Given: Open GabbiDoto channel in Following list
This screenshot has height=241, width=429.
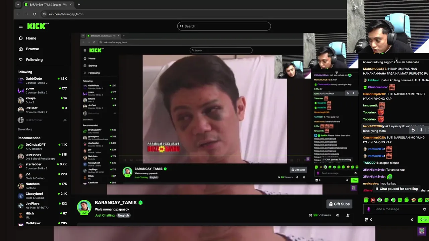Looking at the screenshot, I should tap(42, 80).
